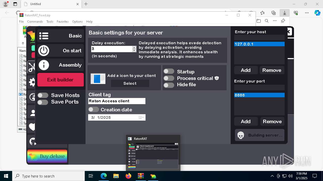Open a new tab in Edge

pos(86,4)
